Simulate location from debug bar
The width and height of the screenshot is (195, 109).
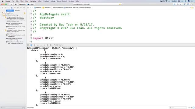click(x=54, y=45)
